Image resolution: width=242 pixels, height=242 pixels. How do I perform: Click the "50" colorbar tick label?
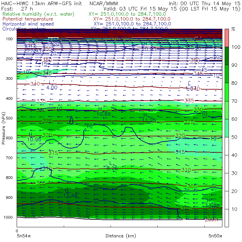234,137
